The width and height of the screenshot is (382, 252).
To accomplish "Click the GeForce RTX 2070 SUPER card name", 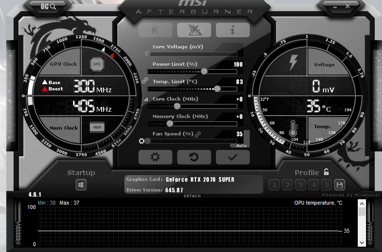I will (200, 179).
